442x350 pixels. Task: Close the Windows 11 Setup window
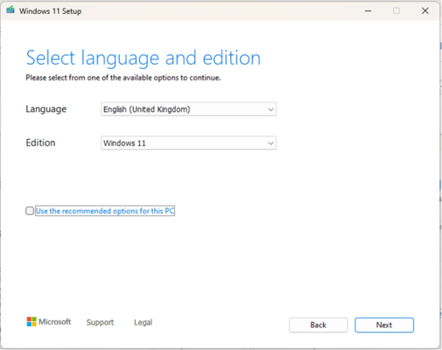click(x=425, y=10)
